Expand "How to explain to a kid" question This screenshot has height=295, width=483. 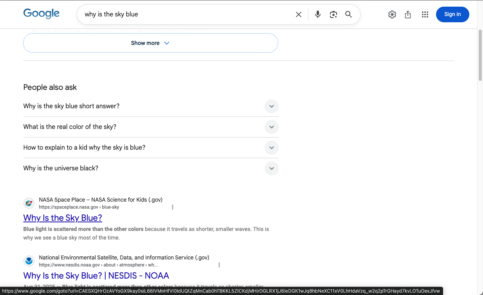click(x=151, y=148)
